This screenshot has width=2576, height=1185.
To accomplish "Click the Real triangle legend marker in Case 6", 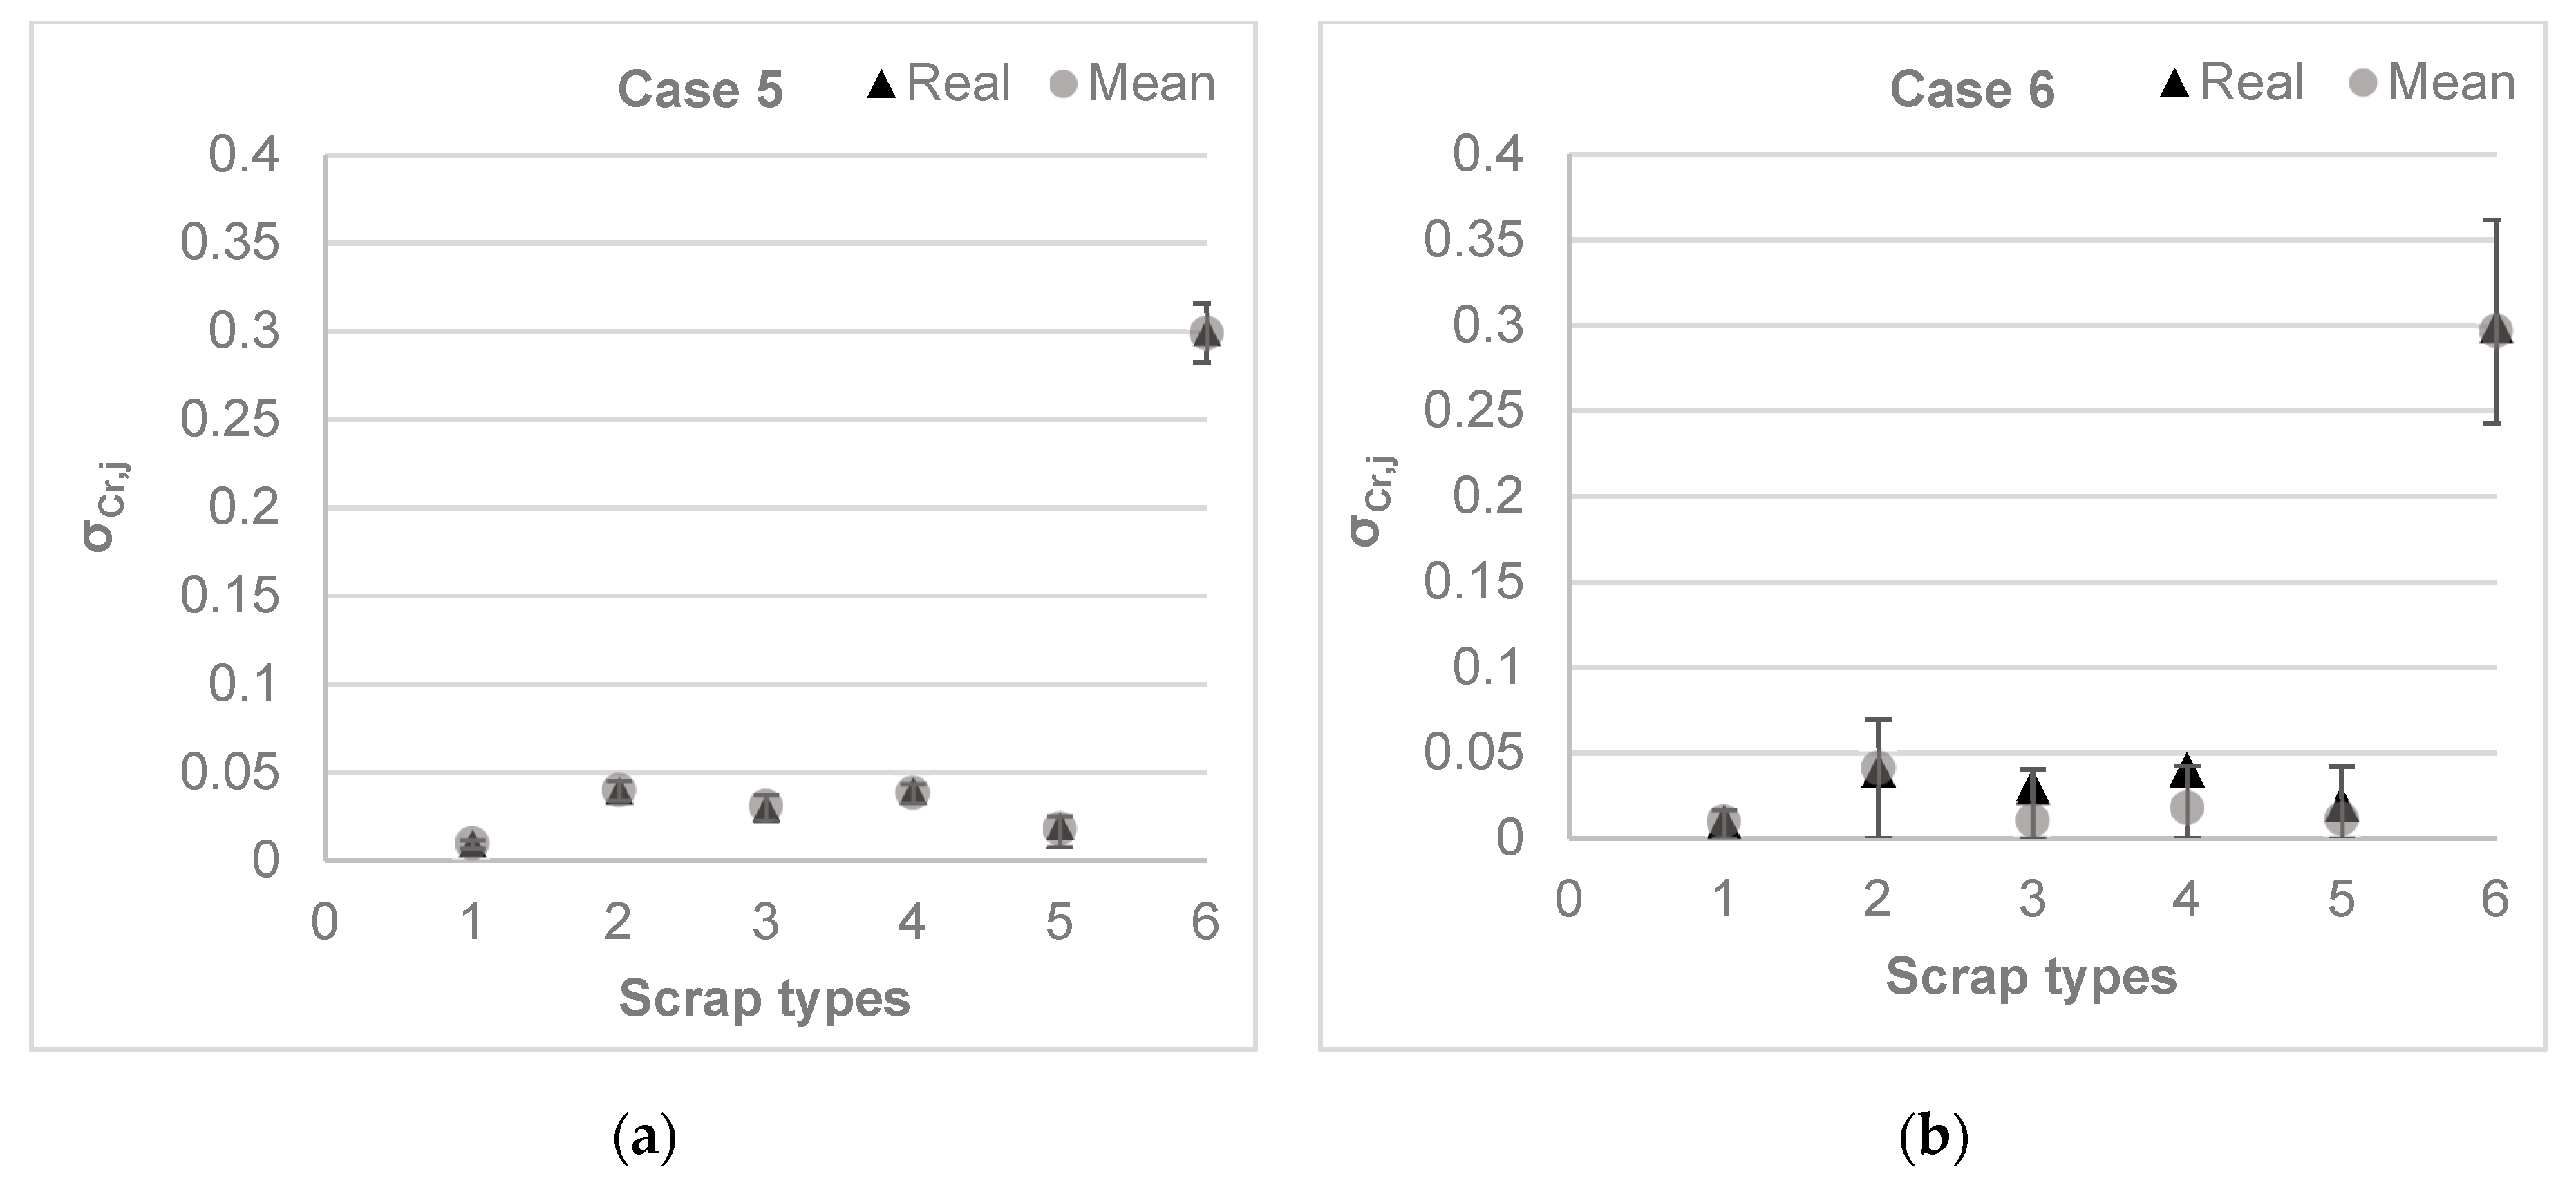I will pyautogui.click(x=2174, y=83).
